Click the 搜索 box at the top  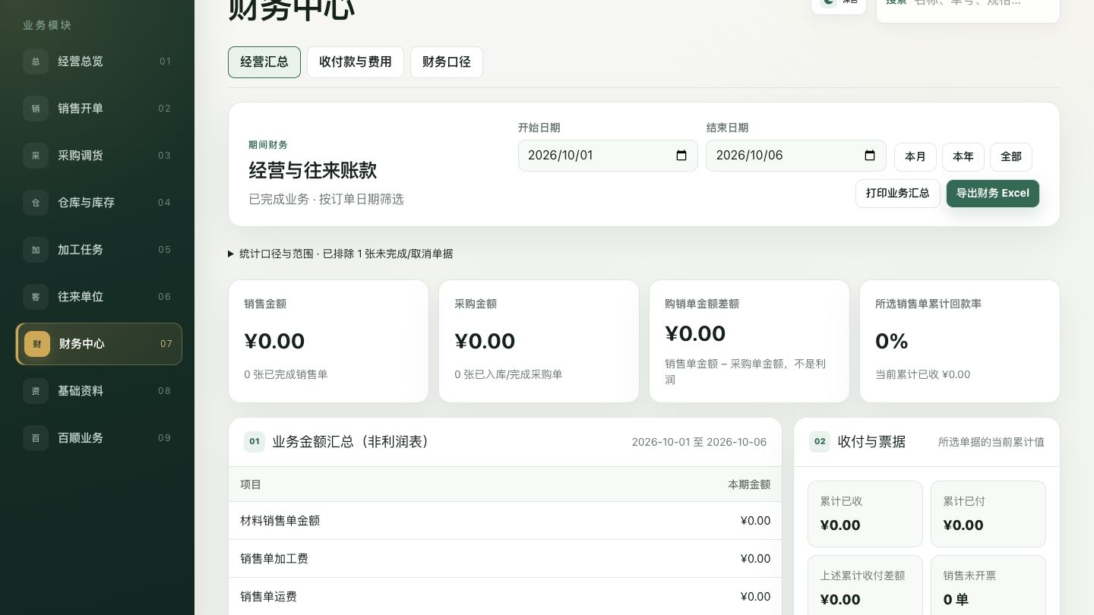968,6
